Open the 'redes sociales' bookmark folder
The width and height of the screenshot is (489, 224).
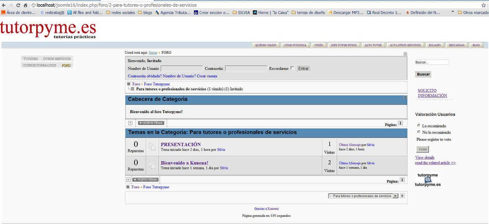pyautogui.click(x=120, y=13)
